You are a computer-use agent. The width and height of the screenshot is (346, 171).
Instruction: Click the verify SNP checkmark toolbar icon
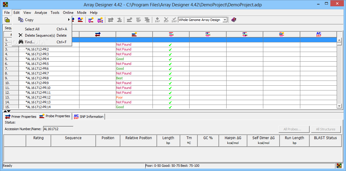174,20
